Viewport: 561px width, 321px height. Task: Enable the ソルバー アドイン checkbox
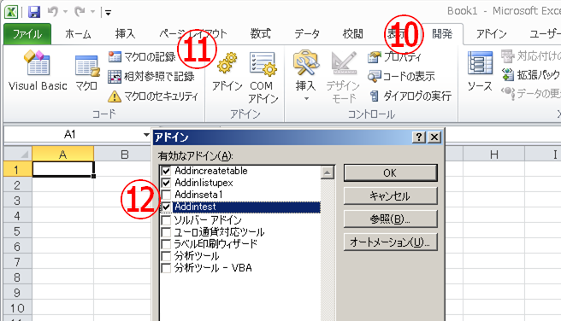tap(166, 220)
